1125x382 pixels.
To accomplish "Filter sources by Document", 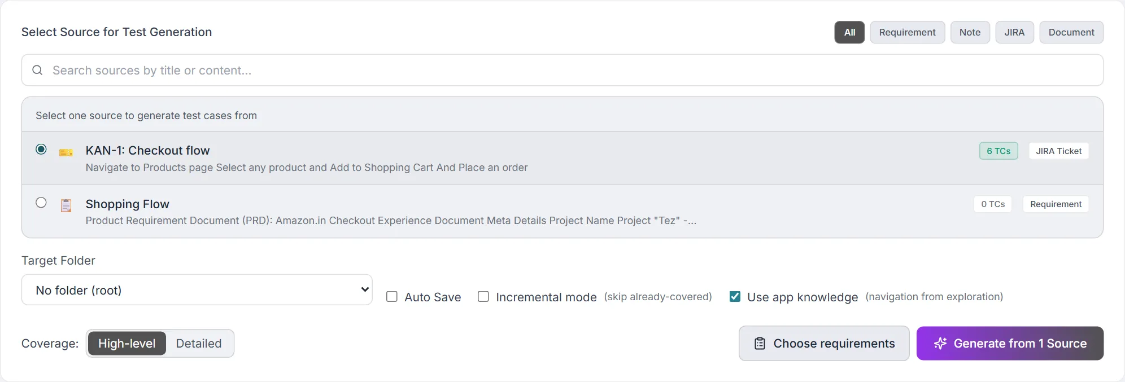I will click(1071, 32).
